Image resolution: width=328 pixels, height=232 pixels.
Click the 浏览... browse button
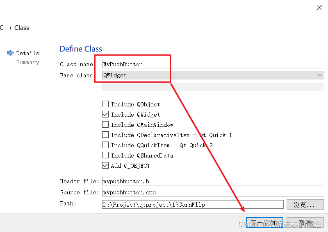click(305, 205)
